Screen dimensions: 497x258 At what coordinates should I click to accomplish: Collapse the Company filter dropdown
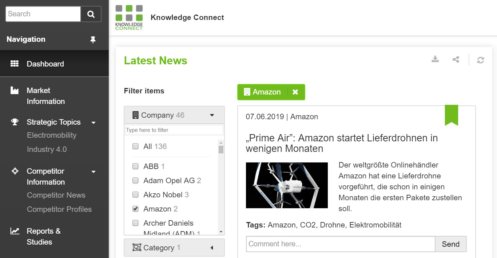click(x=212, y=115)
